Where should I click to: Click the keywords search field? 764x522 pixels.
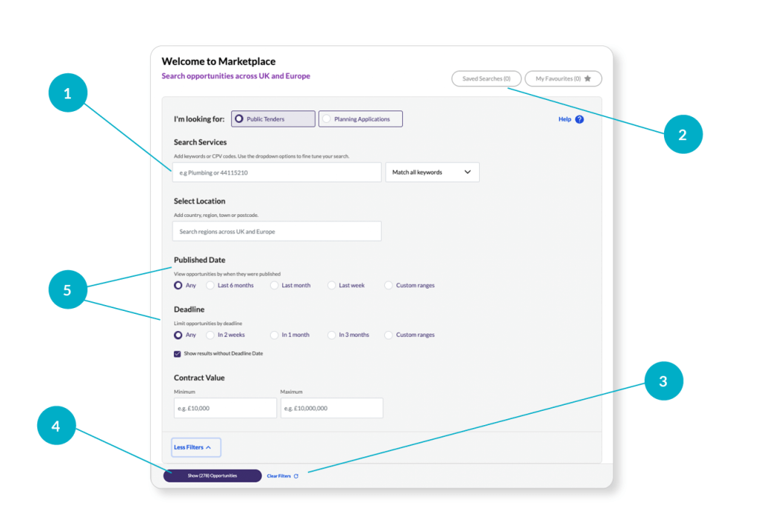[x=276, y=172]
